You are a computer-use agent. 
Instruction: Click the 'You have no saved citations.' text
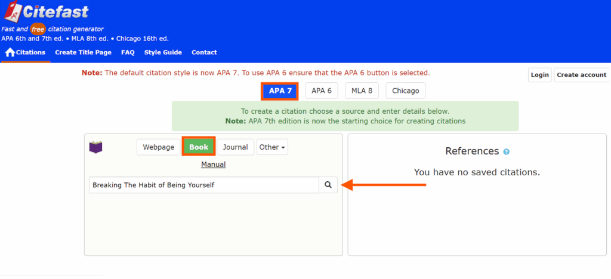coord(477,172)
